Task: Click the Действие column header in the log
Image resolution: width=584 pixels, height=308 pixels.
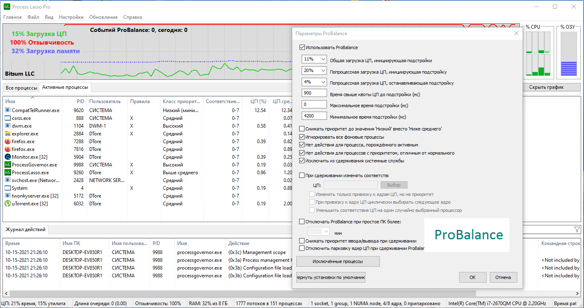Action: [259, 243]
